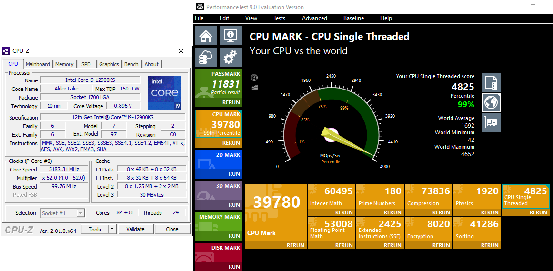Click the save results document icon
The image size is (553, 271).
pyautogui.click(x=491, y=82)
